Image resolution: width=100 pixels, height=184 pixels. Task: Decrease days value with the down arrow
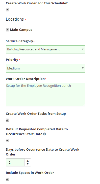[28, 164]
